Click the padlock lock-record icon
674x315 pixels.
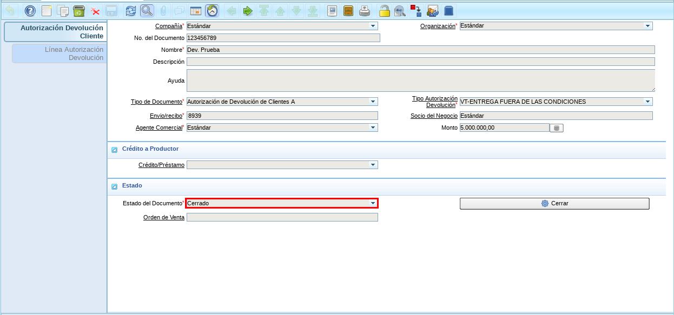tap(384, 11)
